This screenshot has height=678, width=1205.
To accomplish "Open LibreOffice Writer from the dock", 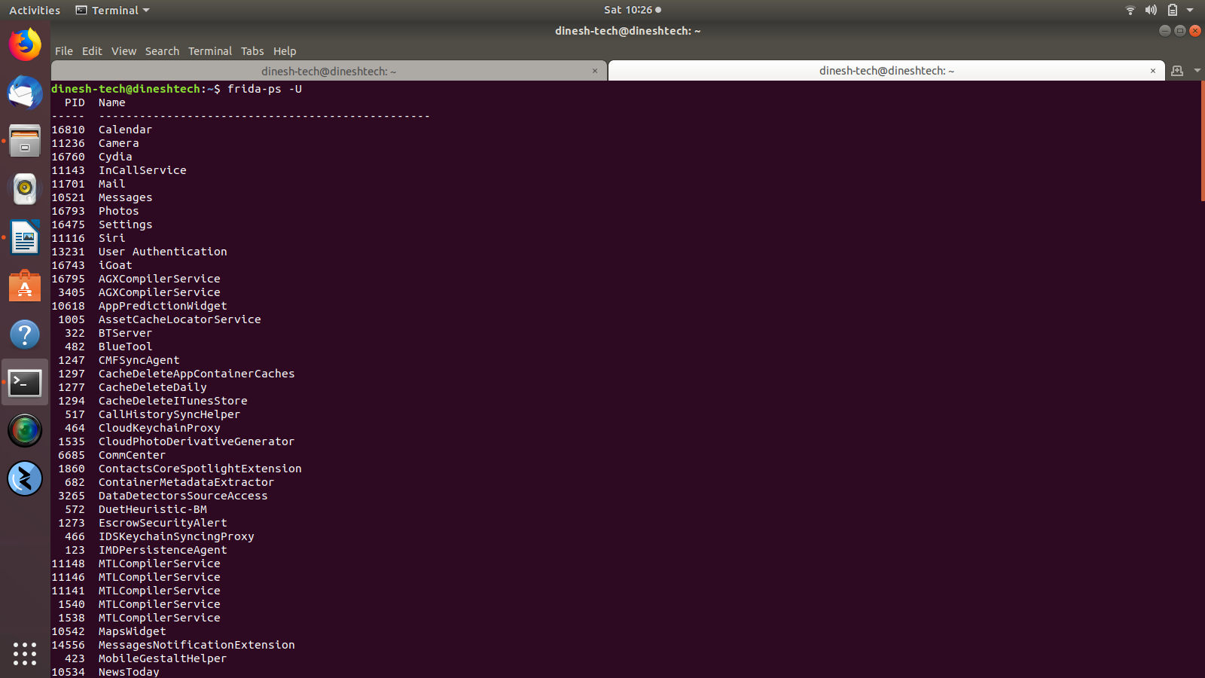I will [x=25, y=237].
